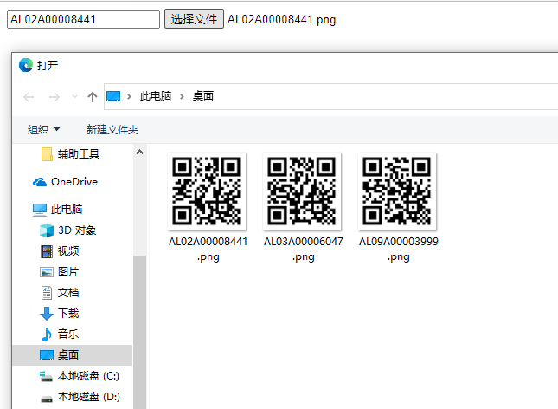Open 视频 folder in navigation pane
This screenshot has width=558, height=409.
pos(60,251)
